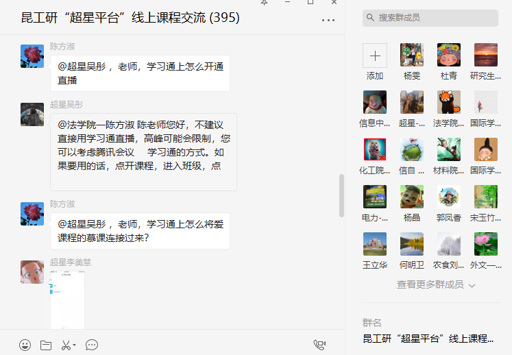Select member 郭凤香's avatar
Viewport: 512px width, 355px height.
point(449,197)
